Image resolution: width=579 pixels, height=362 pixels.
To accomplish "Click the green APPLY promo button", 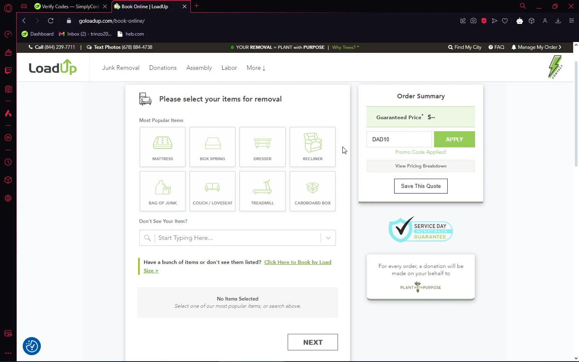I will tap(454, 139).
